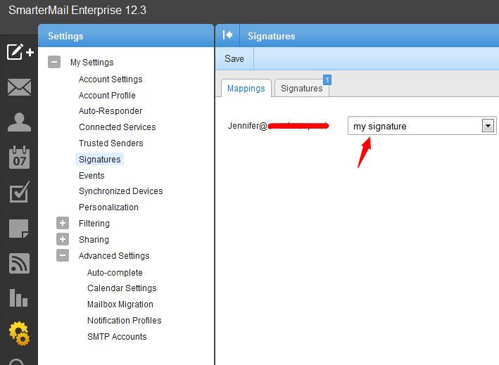This screenshot has height=365, width=499.
Task: Click the settings gears icon
Action: pos(19,333)
